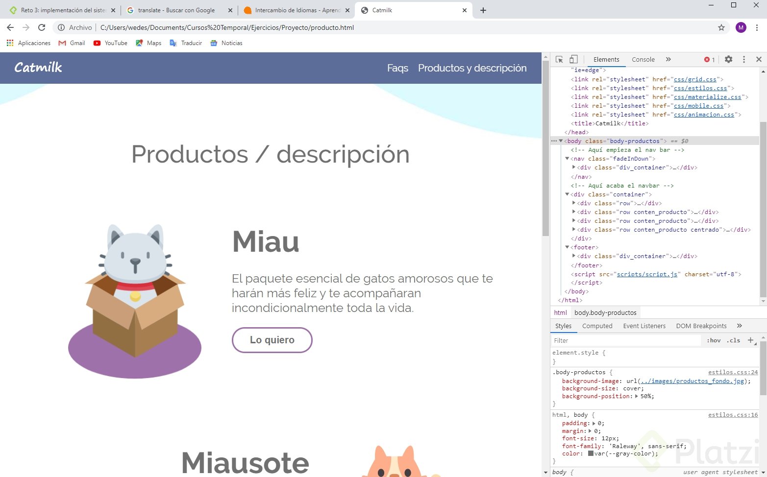
Task: Open the Aplicaciones apps shortcut
Action: click(x=28, y=43)
